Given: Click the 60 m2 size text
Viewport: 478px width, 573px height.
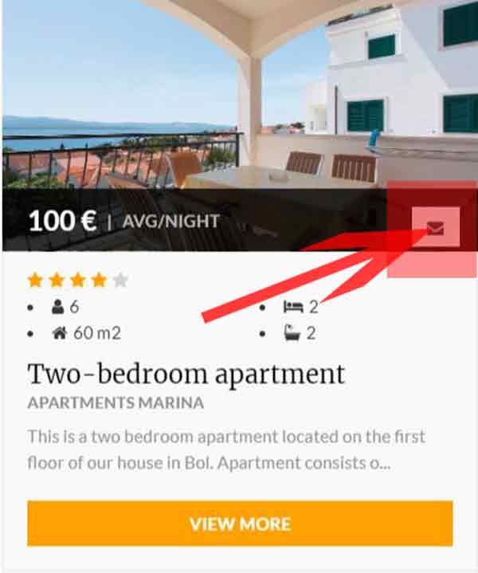Looking at the screenshot, I should 97,333.
